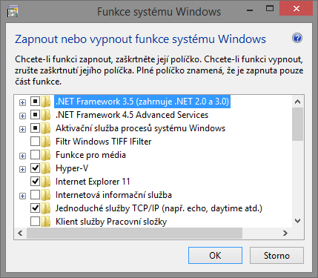Image resolution: width=318 pixels, height=278 pixels.
Task: Select the Hyper-V label text
Action: [72, 168]
